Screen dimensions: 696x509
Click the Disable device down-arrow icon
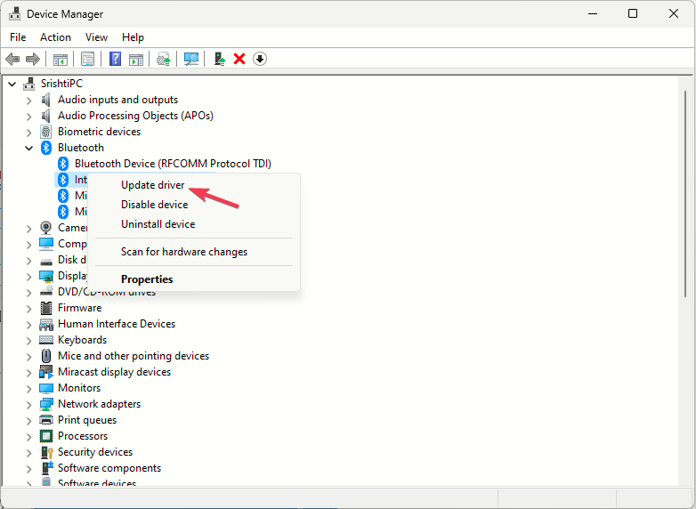260,59
